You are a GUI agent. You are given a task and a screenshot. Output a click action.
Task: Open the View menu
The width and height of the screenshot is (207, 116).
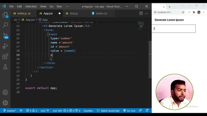click(x=43, y=6)
